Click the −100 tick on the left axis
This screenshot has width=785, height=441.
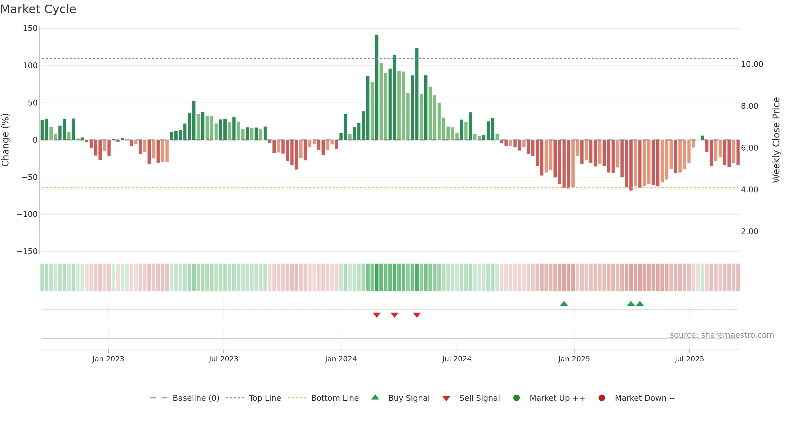pos(27,214)
